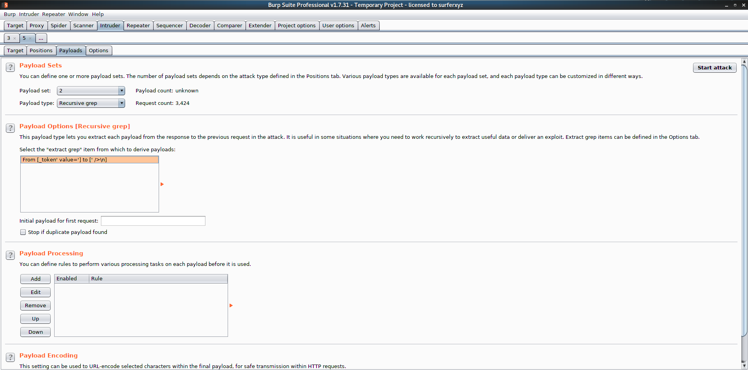Open the Intruder menu

tap(29, 14)
